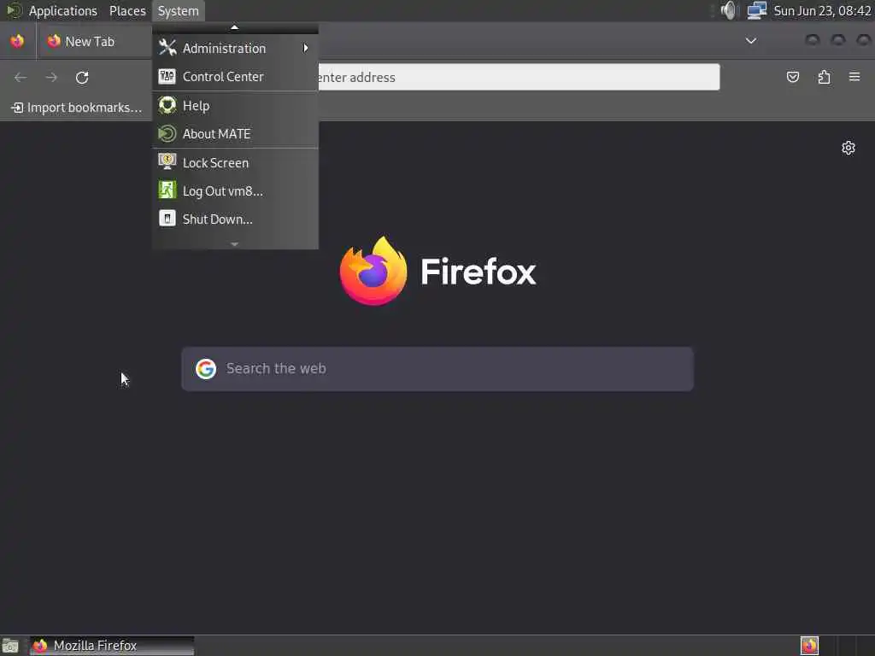875x656 pixels.
Task: Open the Applications menu in the top panel
Action: pyautogui.click(x=62, y=10)
